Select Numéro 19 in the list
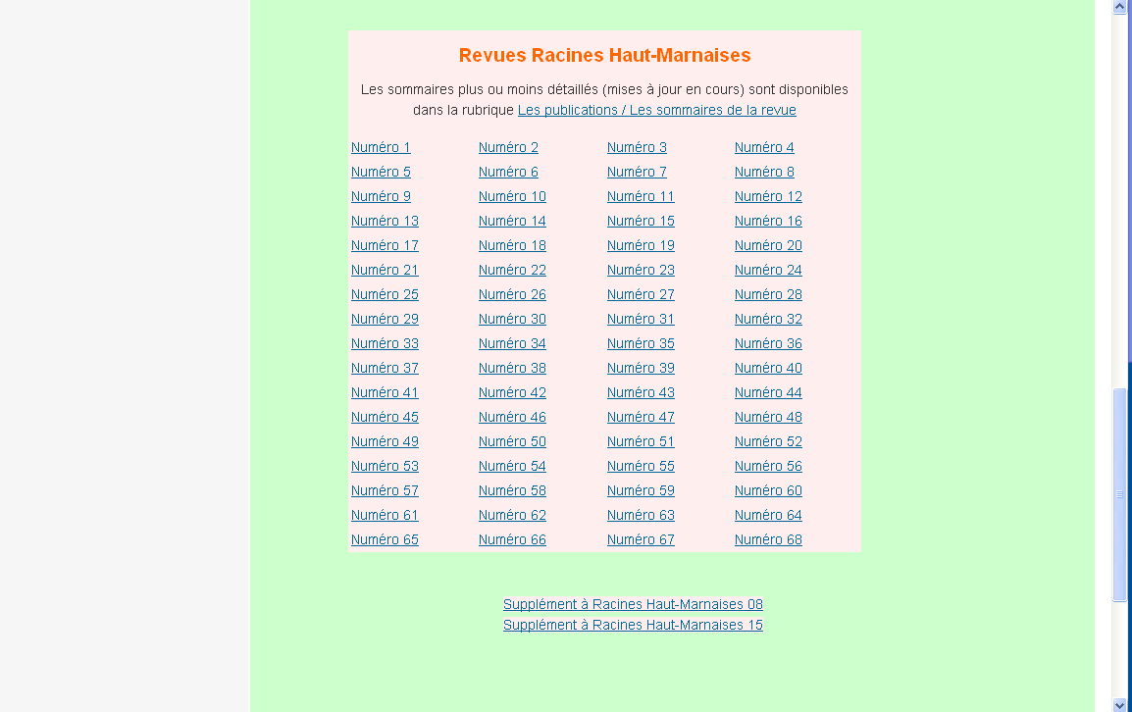Screen dimensions: 1132x712 click(x=641, y=245)
